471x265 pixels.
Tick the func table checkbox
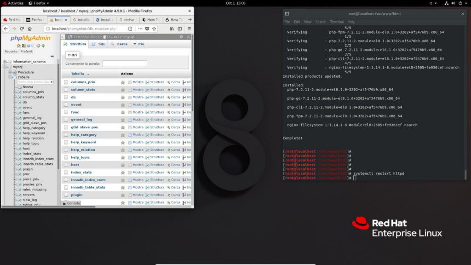(x=66, y=112)
